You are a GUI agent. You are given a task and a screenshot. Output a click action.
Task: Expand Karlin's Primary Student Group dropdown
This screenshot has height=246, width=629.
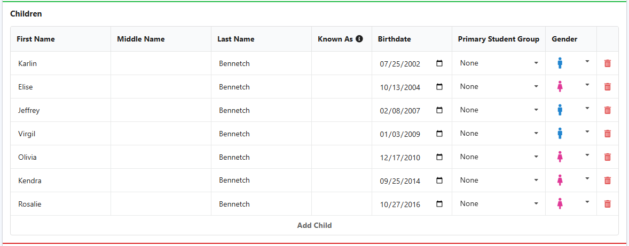(x=499, y=63)
